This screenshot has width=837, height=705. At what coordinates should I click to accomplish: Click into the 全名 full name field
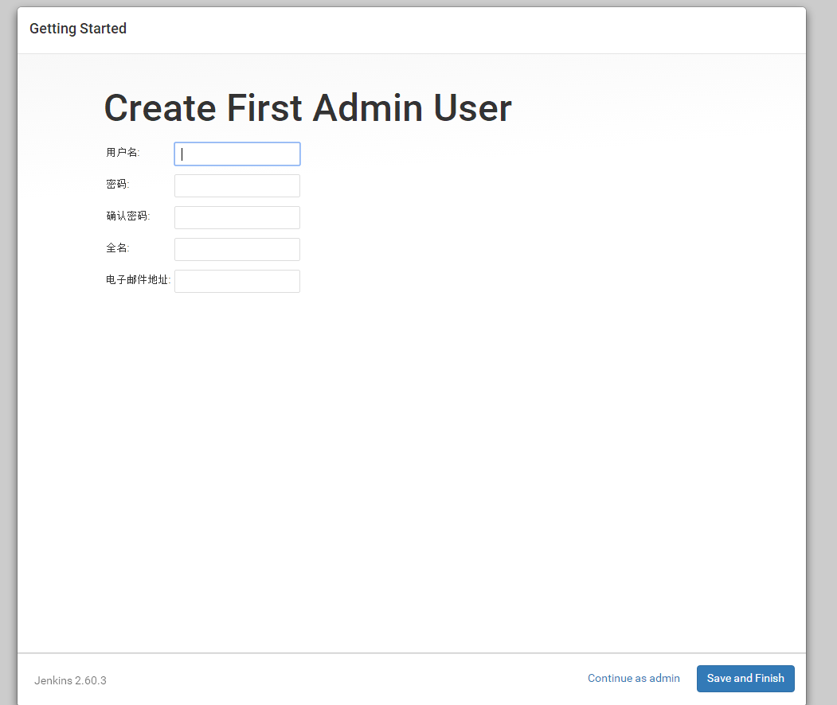click(x=237, y=250)
